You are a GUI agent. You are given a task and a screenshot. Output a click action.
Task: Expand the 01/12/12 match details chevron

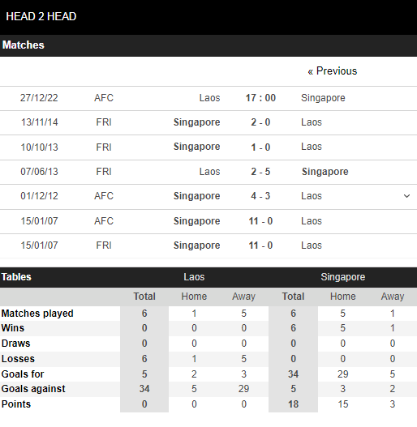(x=406, y=196)
